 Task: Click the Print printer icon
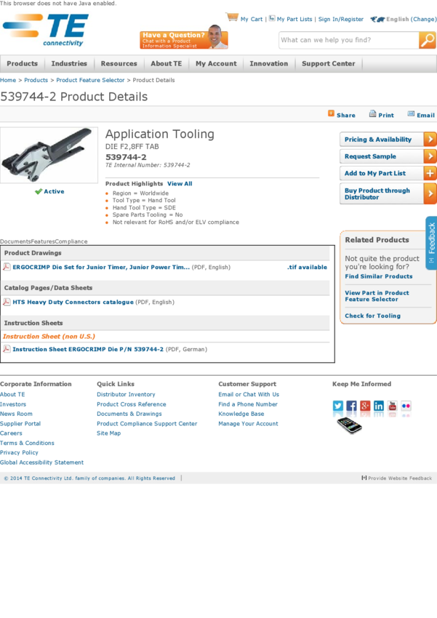pyautogui.click(x=372, y=114)
